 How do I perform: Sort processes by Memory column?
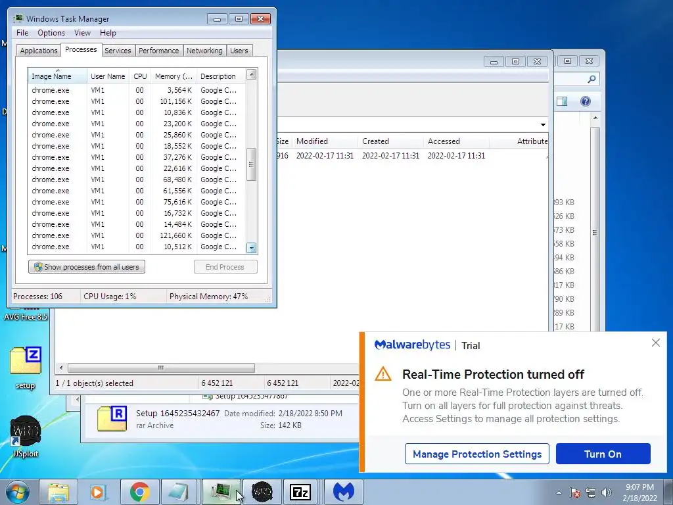click(x=174, y=76)
